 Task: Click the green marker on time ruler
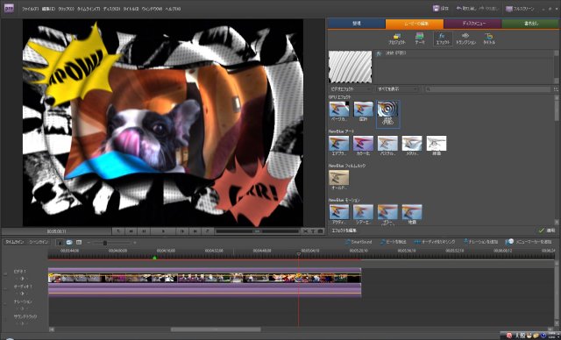click(x=154, y=258)
